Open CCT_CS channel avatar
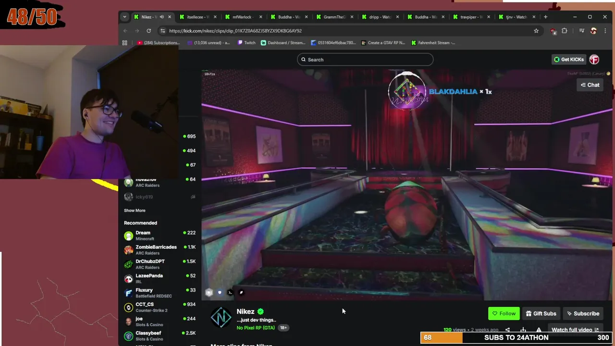 coord(128,308)
